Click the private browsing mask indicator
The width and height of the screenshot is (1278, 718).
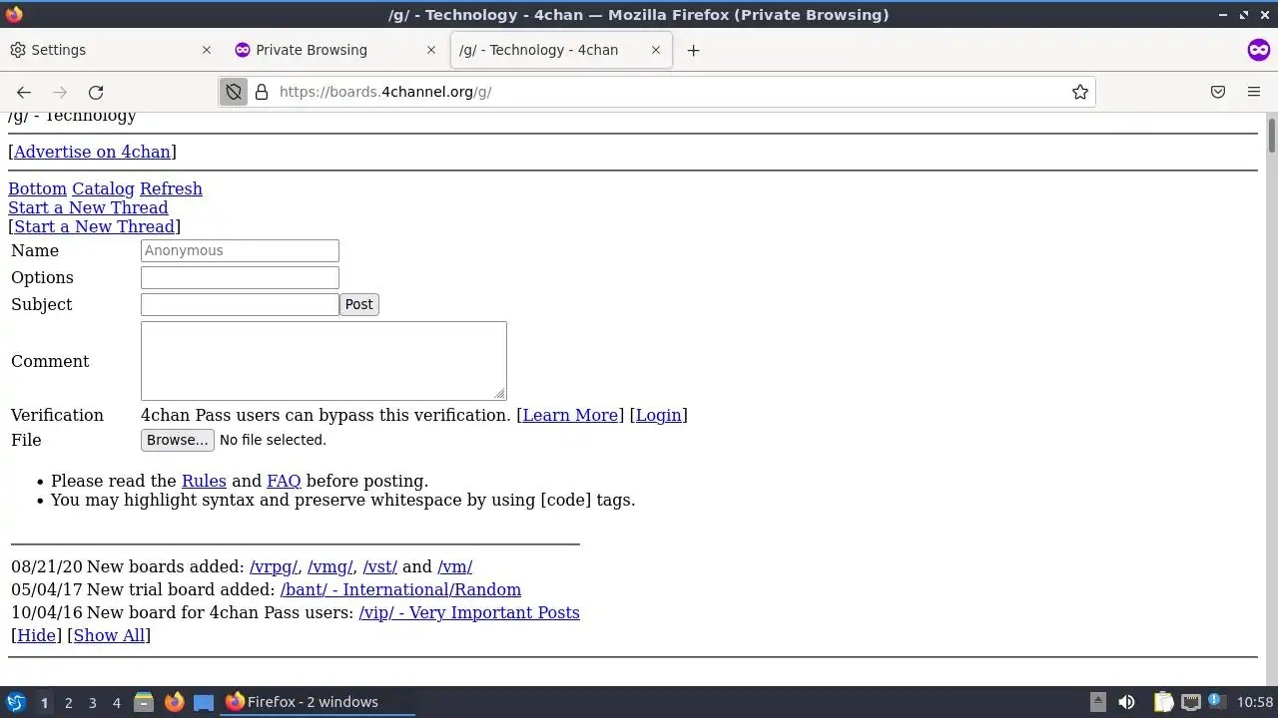point(1259,50)
